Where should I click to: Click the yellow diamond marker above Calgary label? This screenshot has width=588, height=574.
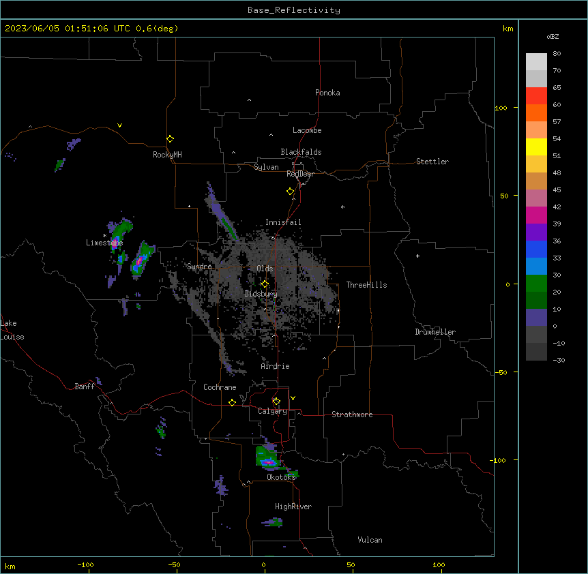coord(276,402)
